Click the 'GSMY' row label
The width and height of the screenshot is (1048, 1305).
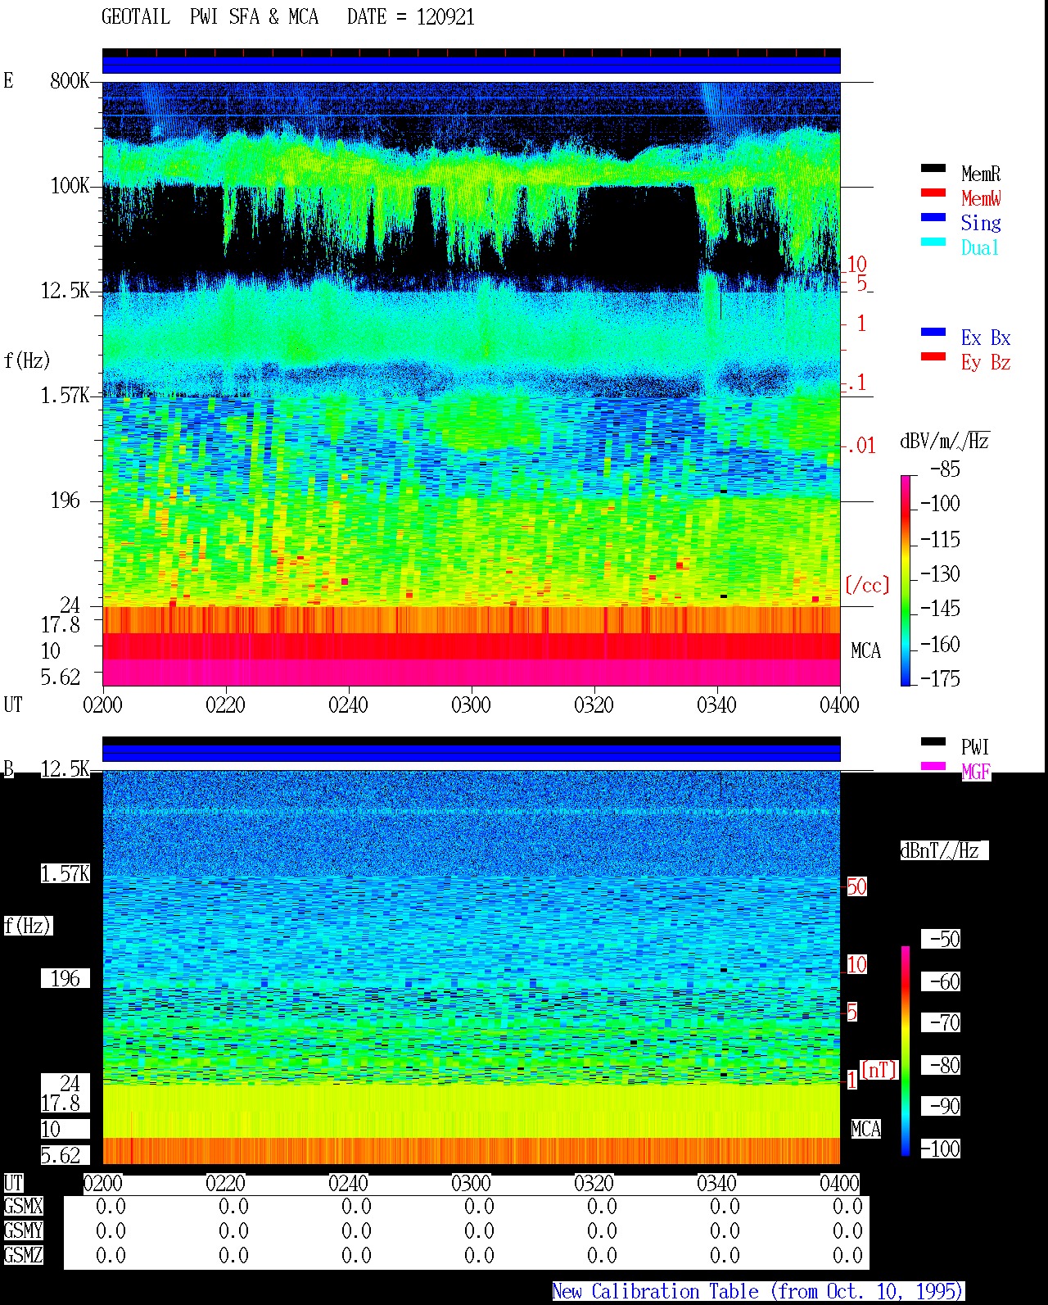point(23,1230)
